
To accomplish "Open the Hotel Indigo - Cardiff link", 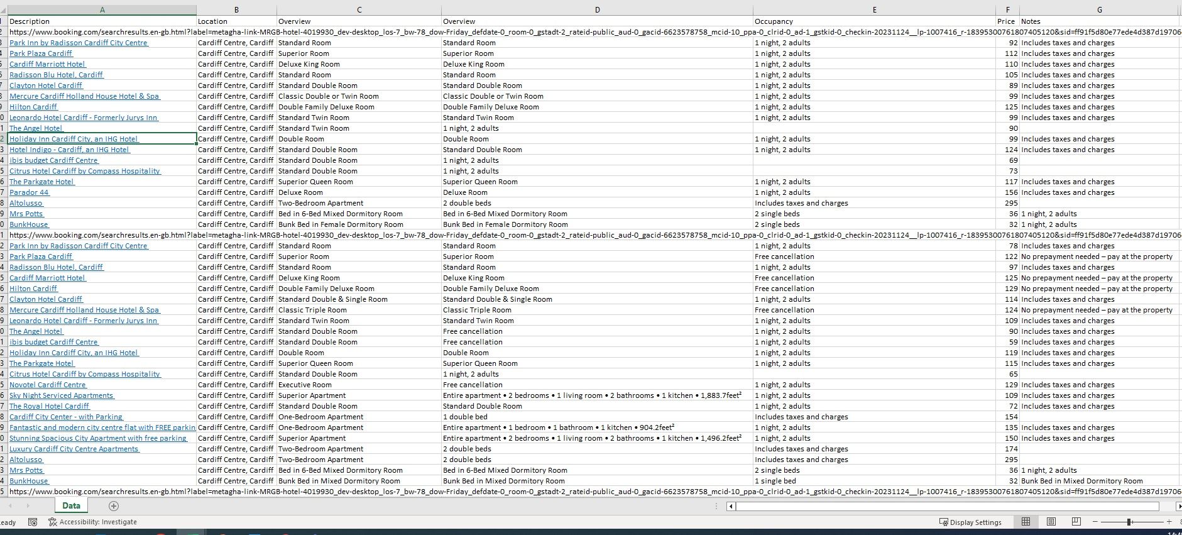I will tap(69, 150).
